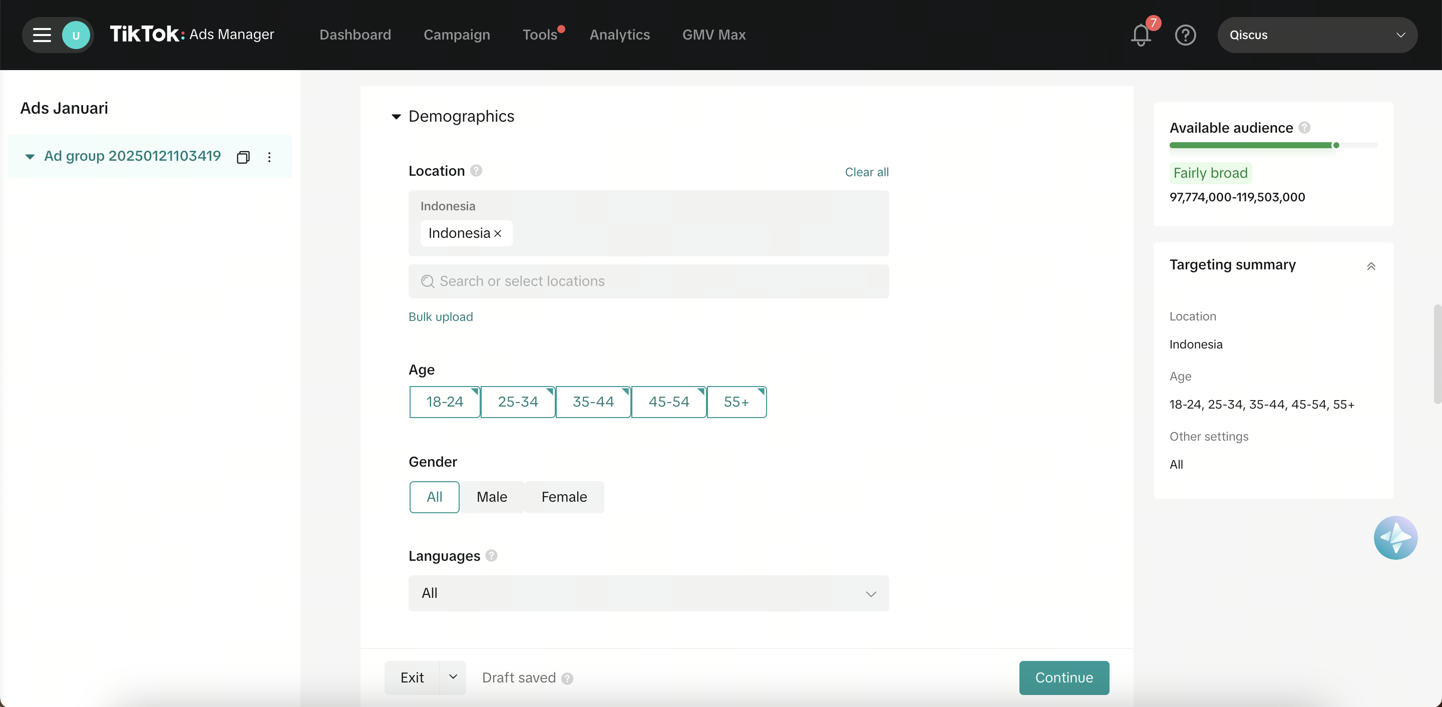The image size is (1442, 707).
Task: Collapse the Targeting summary panel
Action: tap(1371, 266)
